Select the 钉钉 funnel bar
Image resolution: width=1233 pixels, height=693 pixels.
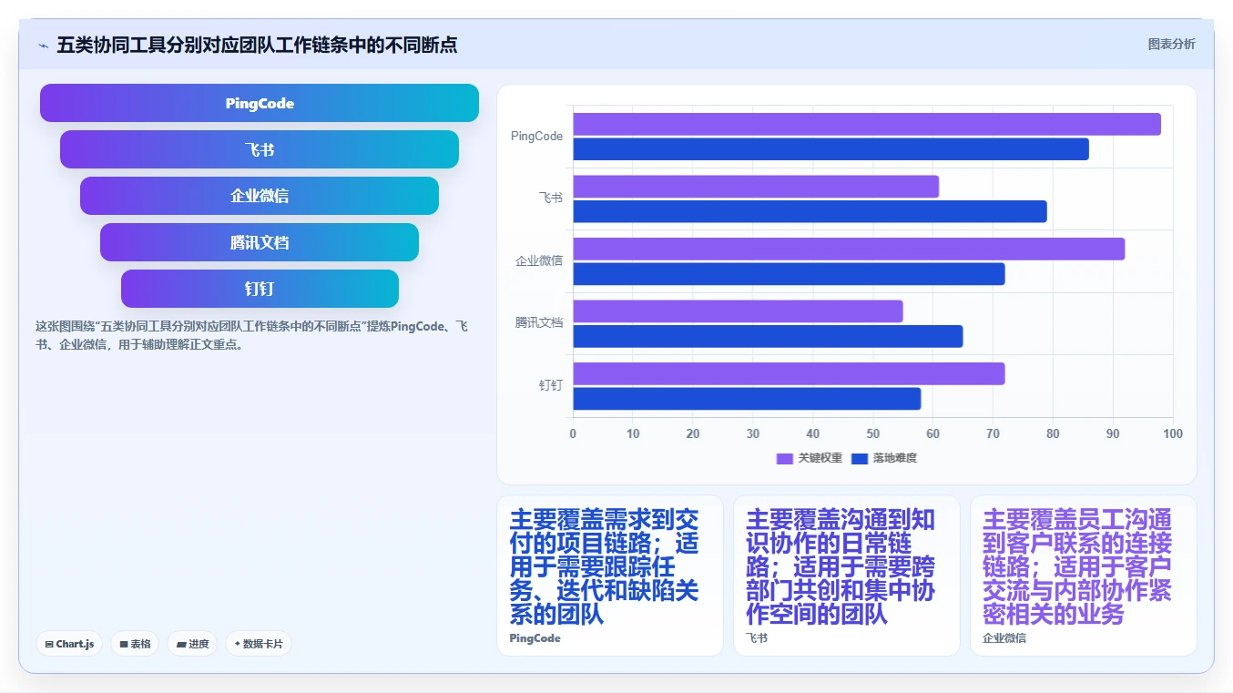[260, 289]
